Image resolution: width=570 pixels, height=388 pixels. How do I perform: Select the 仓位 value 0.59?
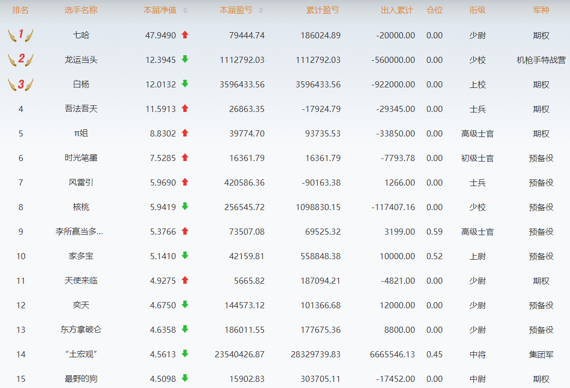point(434,232)
